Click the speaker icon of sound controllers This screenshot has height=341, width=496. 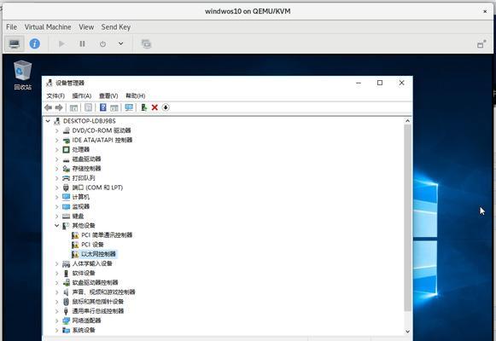pos(66,292)
